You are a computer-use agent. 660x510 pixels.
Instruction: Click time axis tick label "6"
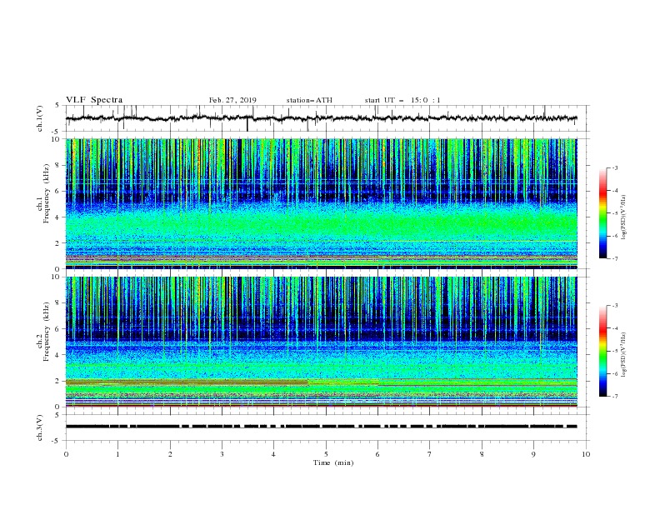click(377, 454)
